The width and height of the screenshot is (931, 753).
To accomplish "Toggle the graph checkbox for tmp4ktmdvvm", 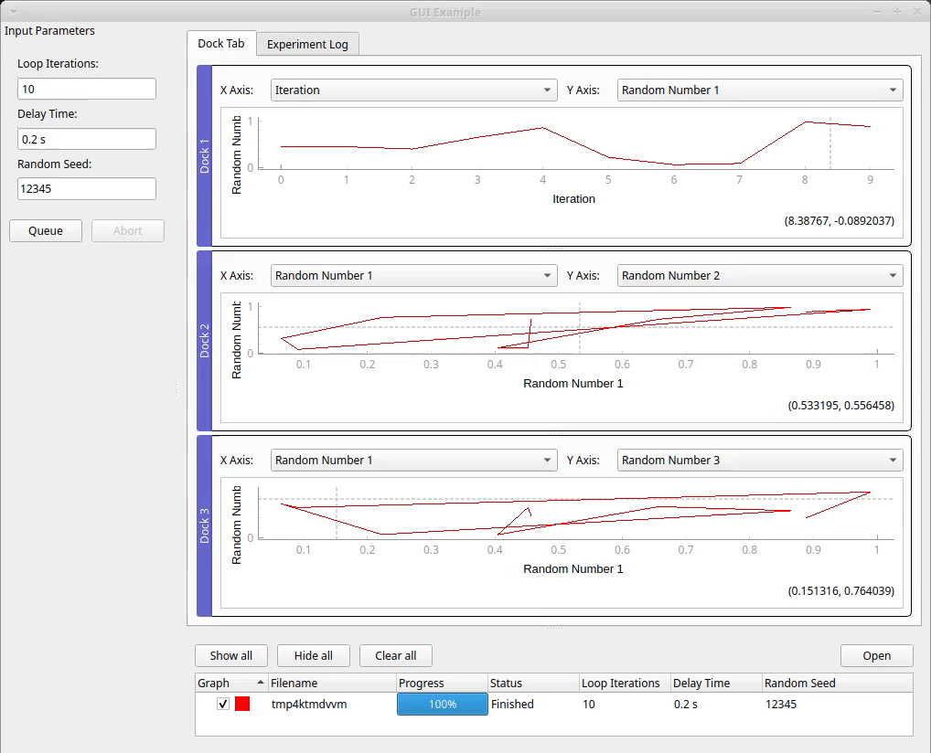I will [223, 704].
